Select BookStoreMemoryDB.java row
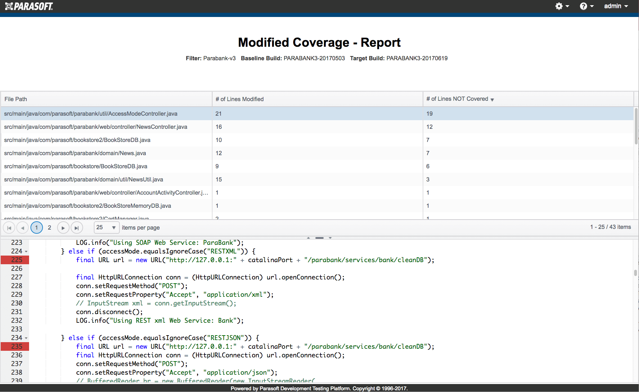This screenshot has width=639, height=392. coord(317,206)
